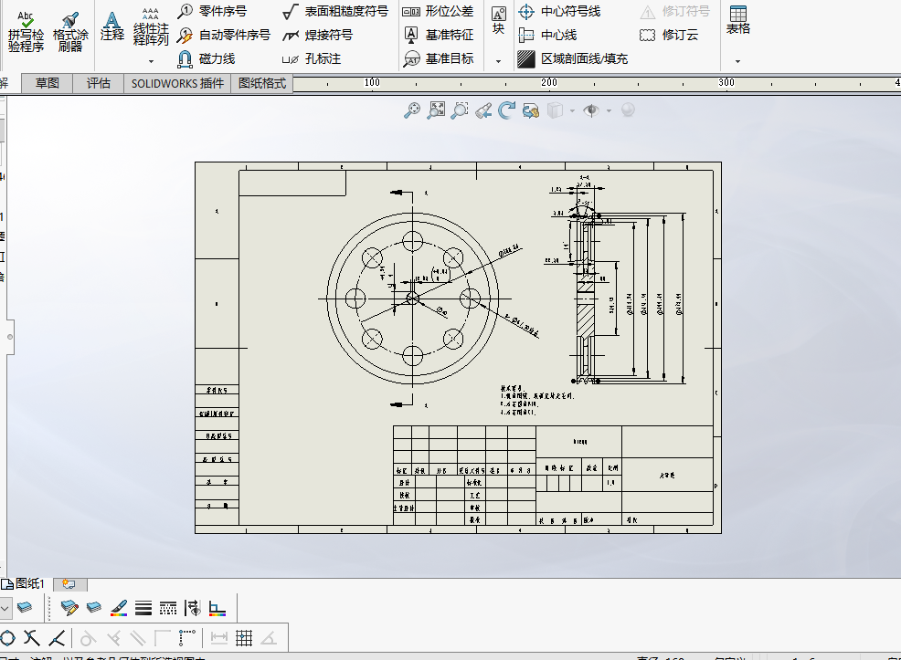This screenshot has height=660, width=901.
Task: Toggle the Grid snap icon
Action: point(244,637)
